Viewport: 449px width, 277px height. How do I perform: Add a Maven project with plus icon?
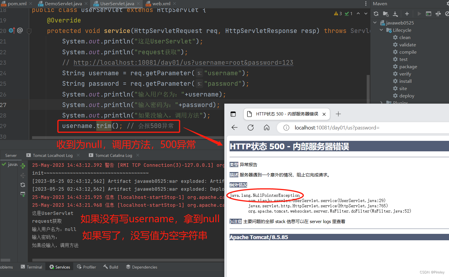coord(407,14)
